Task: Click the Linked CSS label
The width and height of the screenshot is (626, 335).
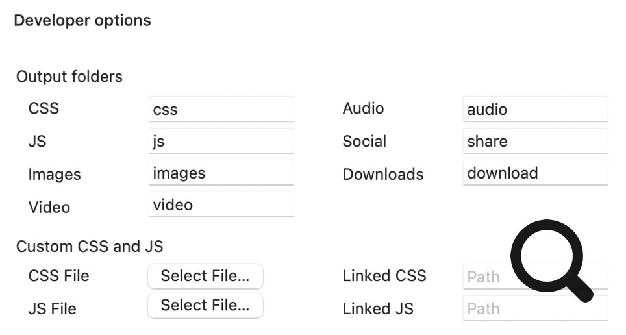Action: [384, 276]
